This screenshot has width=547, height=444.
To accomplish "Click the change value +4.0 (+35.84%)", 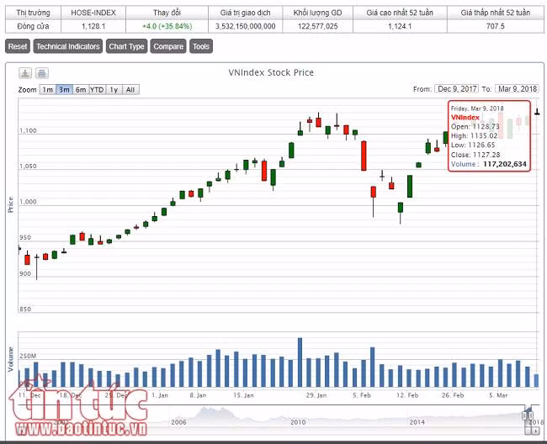I will coord(167,26).
